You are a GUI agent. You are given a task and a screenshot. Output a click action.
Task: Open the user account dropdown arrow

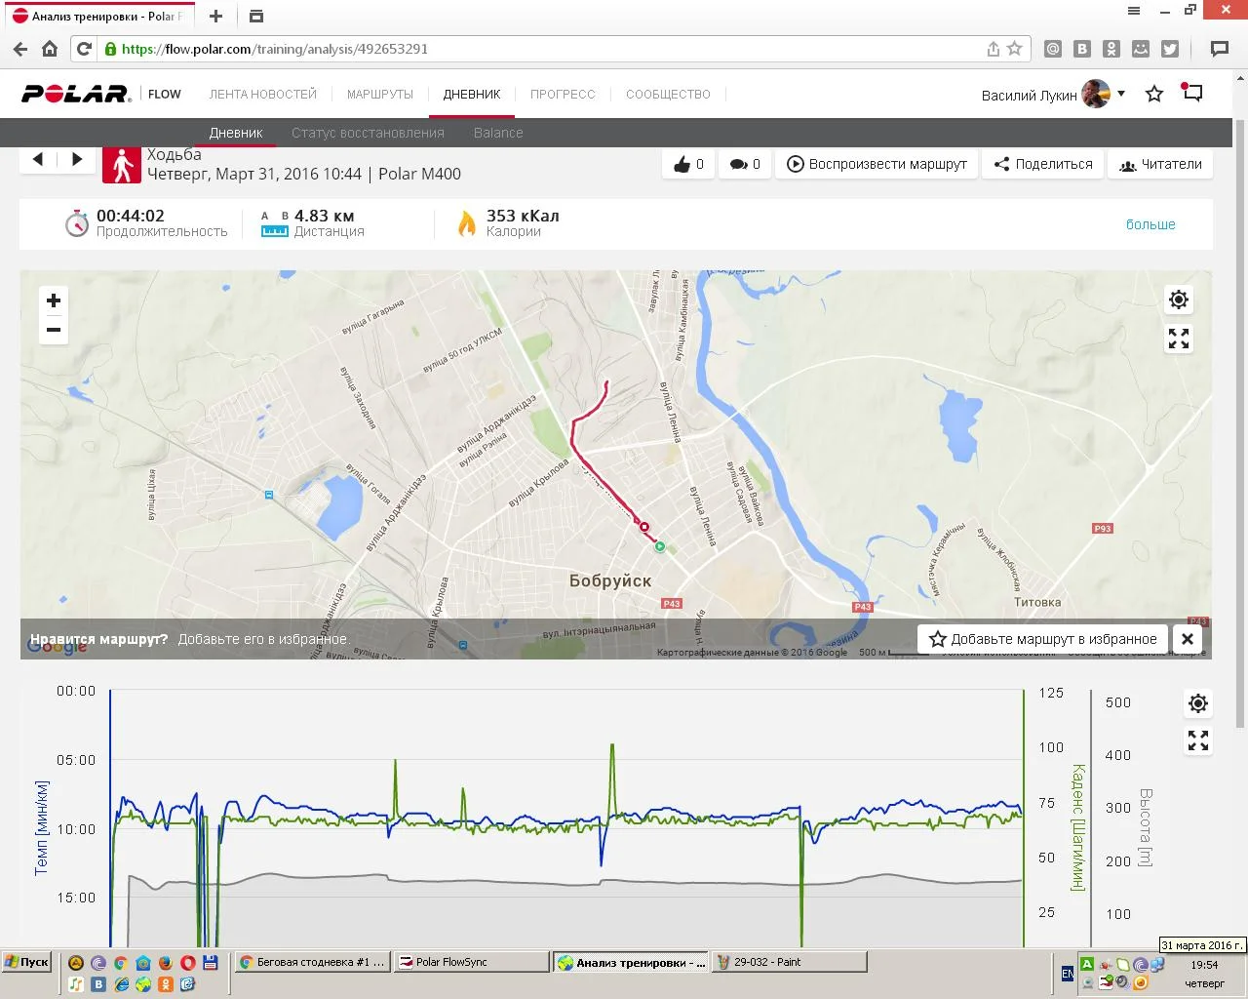click(1121, 94)
